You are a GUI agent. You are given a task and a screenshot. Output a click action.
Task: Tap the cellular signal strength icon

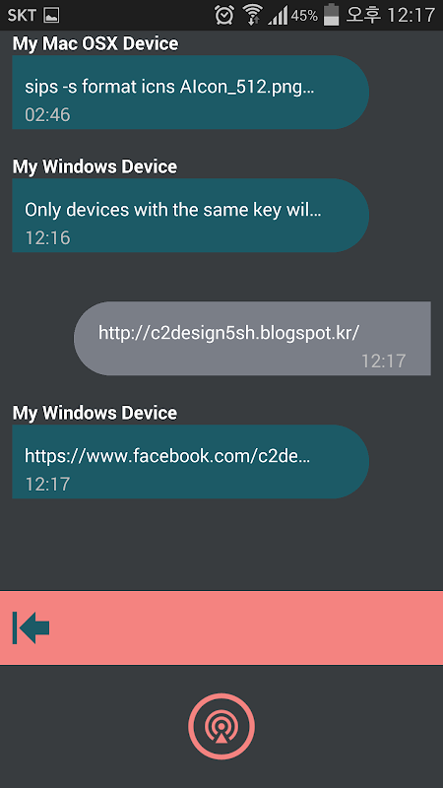pos(278,16)
